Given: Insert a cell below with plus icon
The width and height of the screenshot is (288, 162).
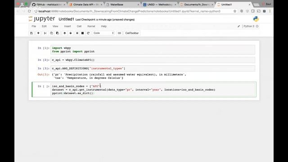Looking at the screenshot, I should 38,33.
